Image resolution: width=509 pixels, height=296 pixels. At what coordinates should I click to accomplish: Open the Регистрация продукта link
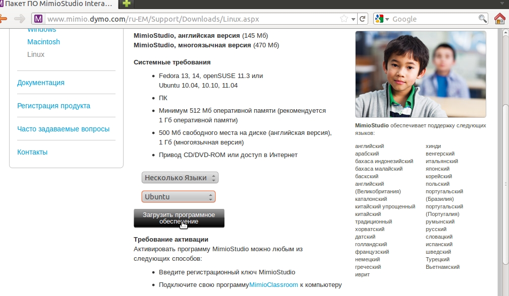53,106
